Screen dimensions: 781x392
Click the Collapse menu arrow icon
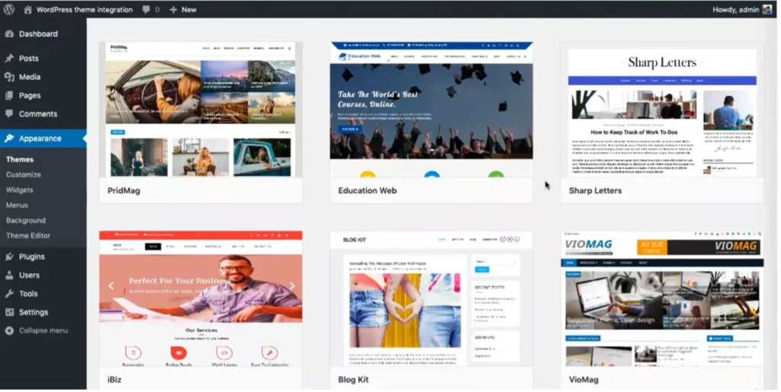9,330
